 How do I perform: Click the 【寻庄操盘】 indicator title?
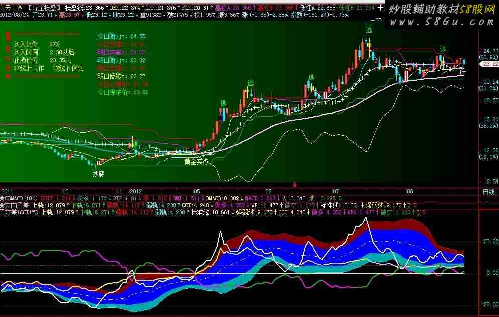tap(44, 8)
